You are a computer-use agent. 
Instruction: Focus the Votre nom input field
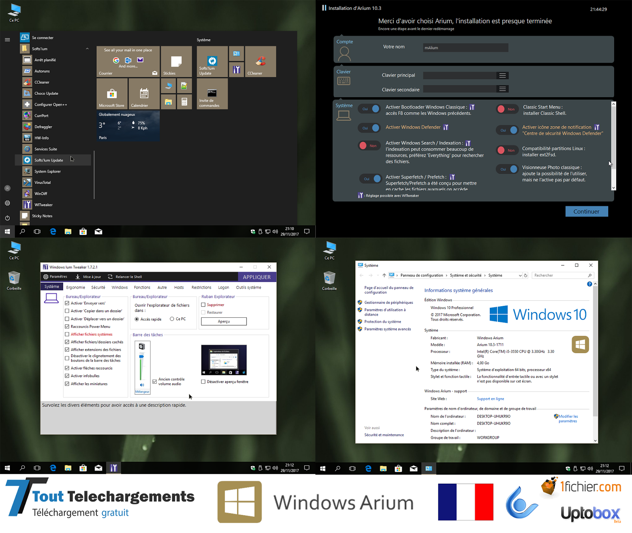[x=466, y=48]
